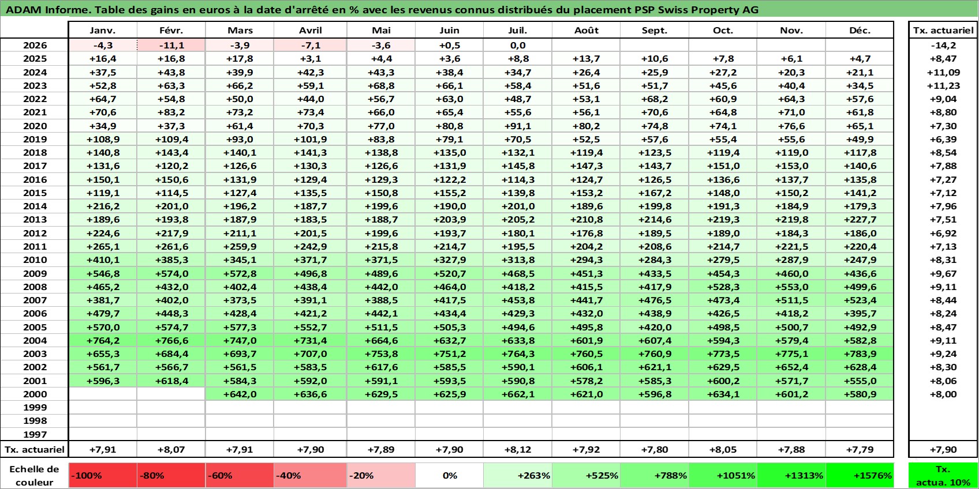
Task: Click the +783,9 cell for Déc. 2003
Action: [x=860, y=353]
